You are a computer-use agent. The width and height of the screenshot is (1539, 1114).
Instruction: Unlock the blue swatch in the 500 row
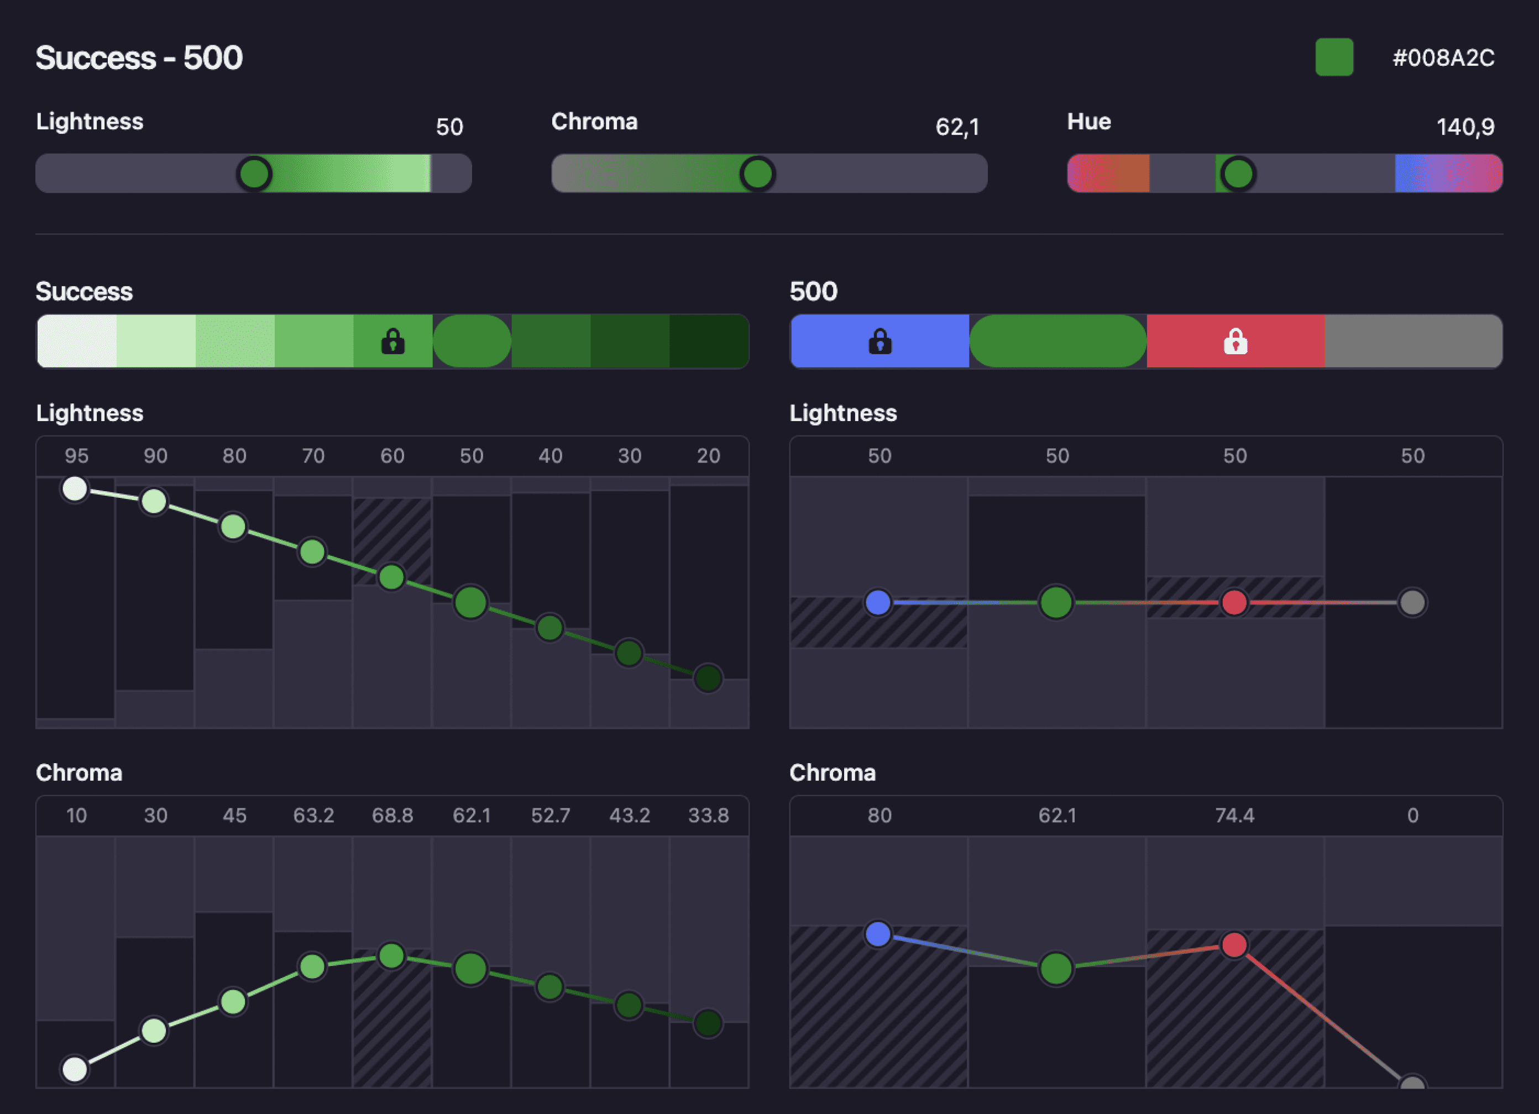[880, 342]
